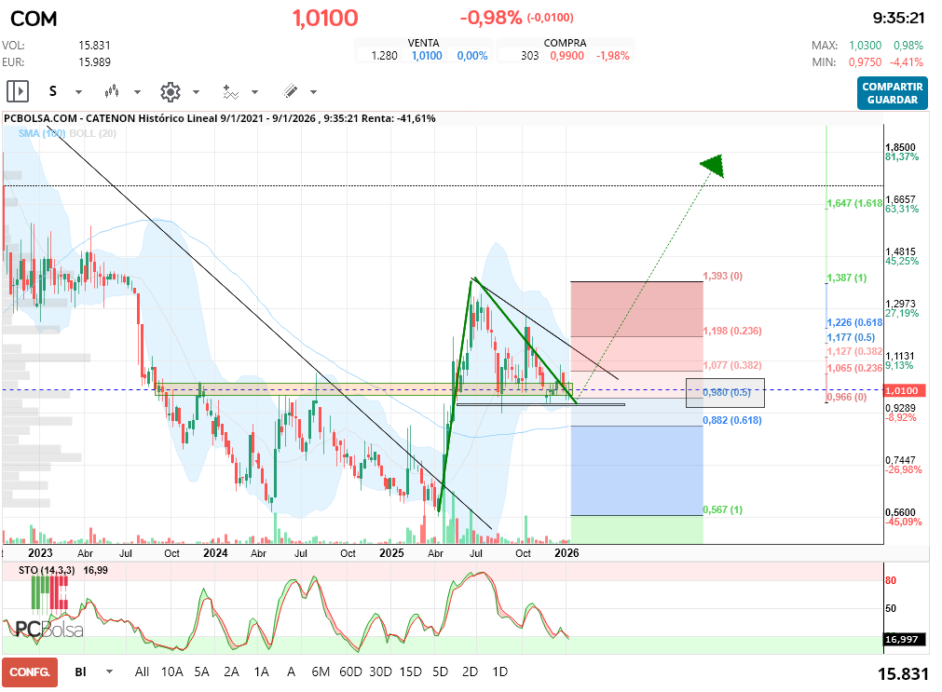Click the stochastic value tag 16,997
The width and height of the screenshot is (942, 692).
[x=902, y=639]
